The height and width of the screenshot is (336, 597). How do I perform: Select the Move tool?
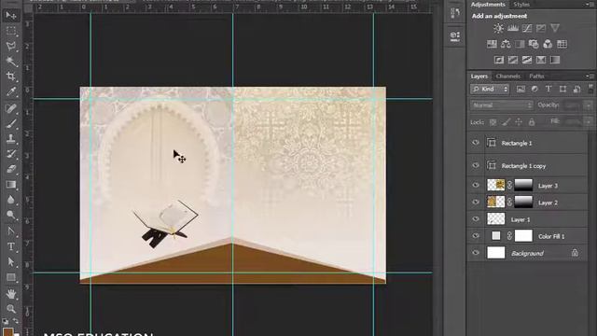coord(11,15)
